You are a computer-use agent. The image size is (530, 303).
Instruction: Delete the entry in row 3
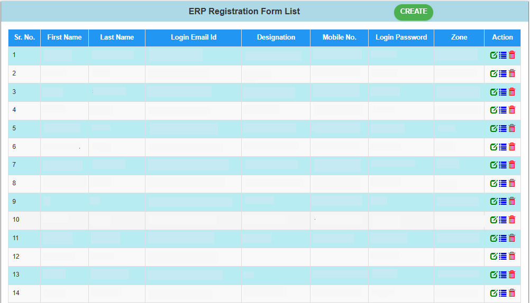[x=511, y=92]
